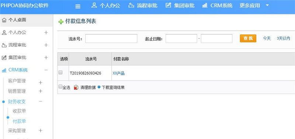
Task: Expand the 采购管理 submenu
Action: pos(41,131)
